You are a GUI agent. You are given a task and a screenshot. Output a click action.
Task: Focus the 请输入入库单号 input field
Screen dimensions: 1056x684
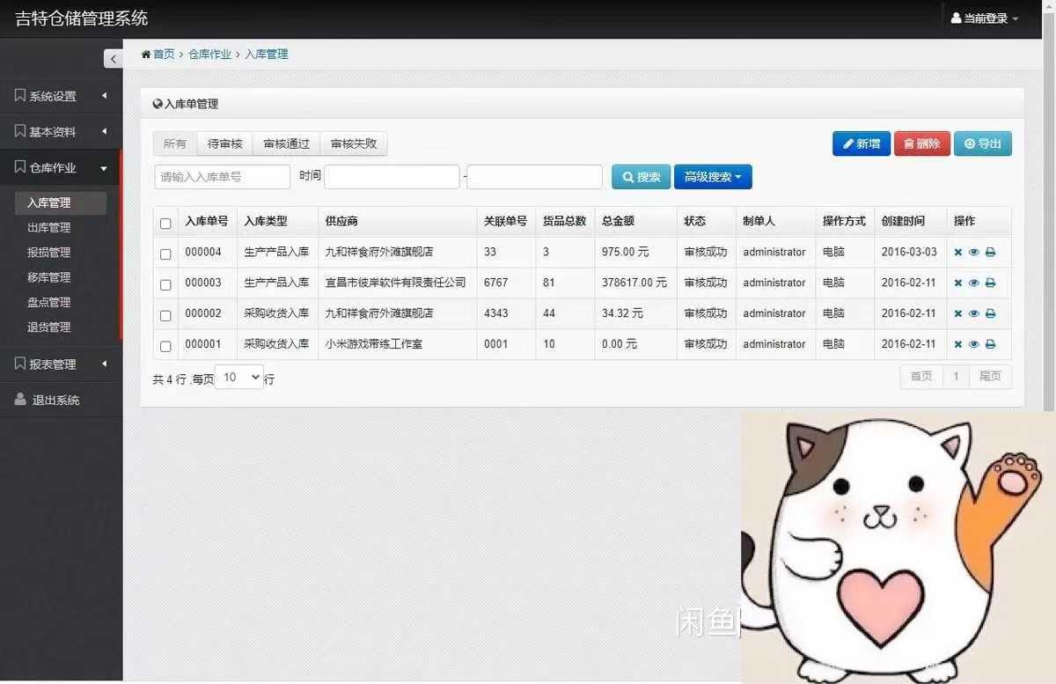click(x=223, y=177)
